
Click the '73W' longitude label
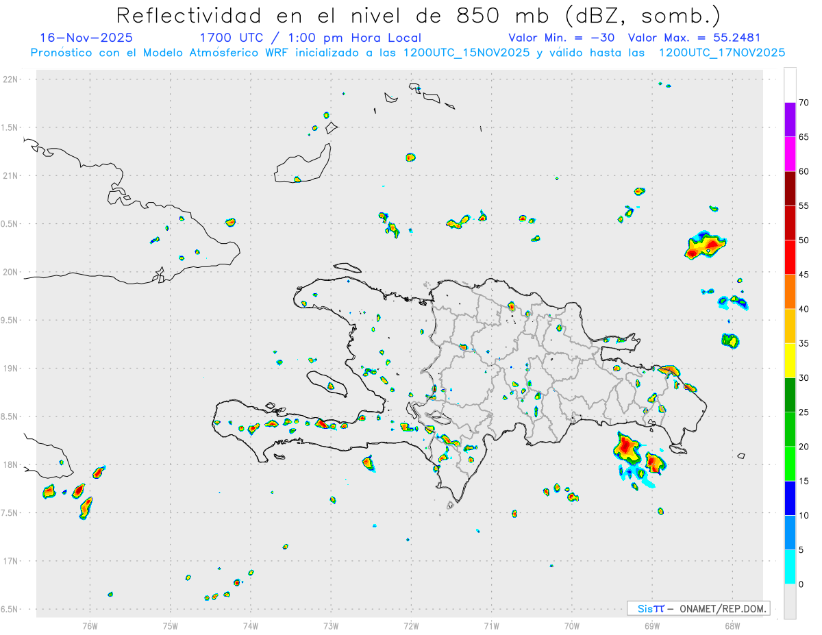(331, 626)
